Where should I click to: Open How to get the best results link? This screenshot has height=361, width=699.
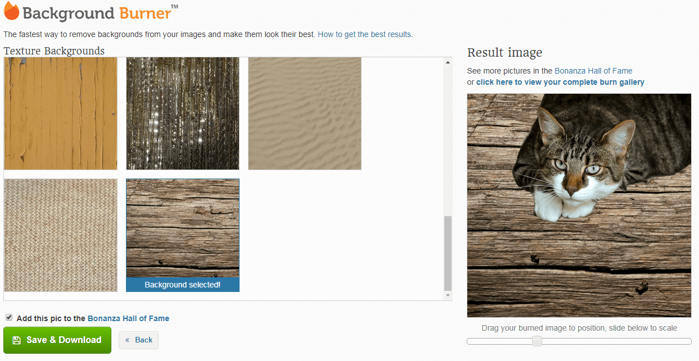365,34
